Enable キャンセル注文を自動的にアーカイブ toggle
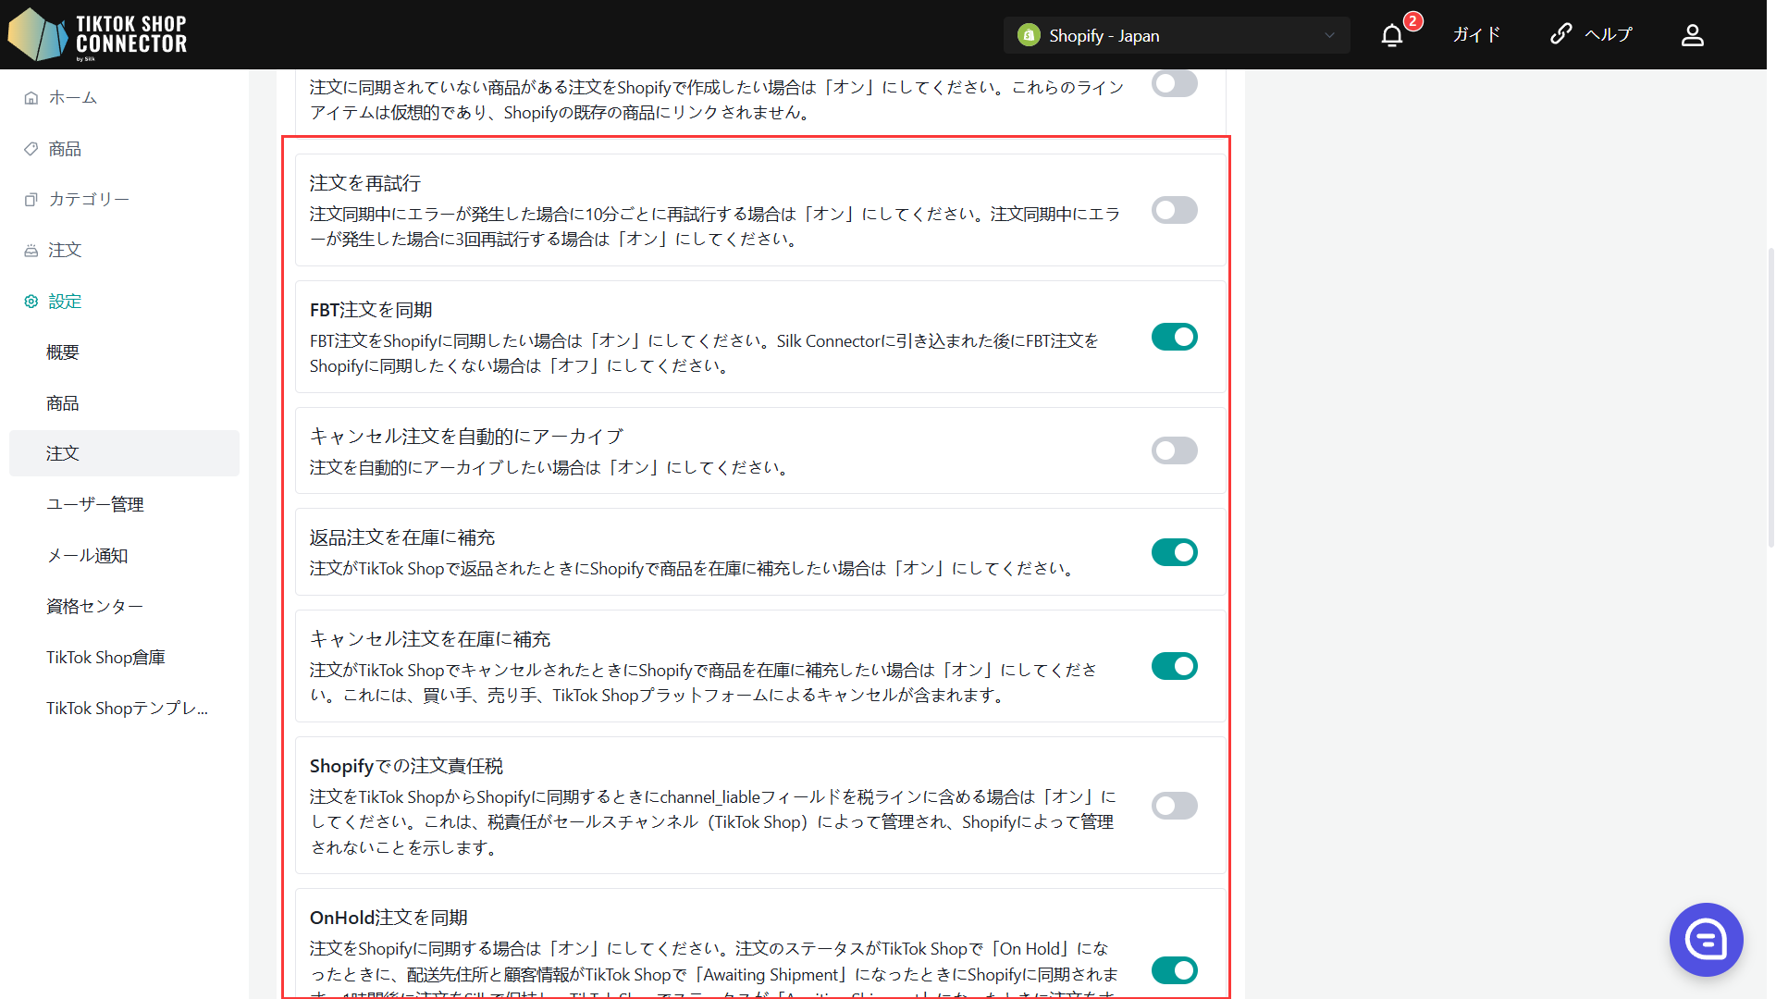Viewport: 1776px width, 999px height. point(1174,450)
